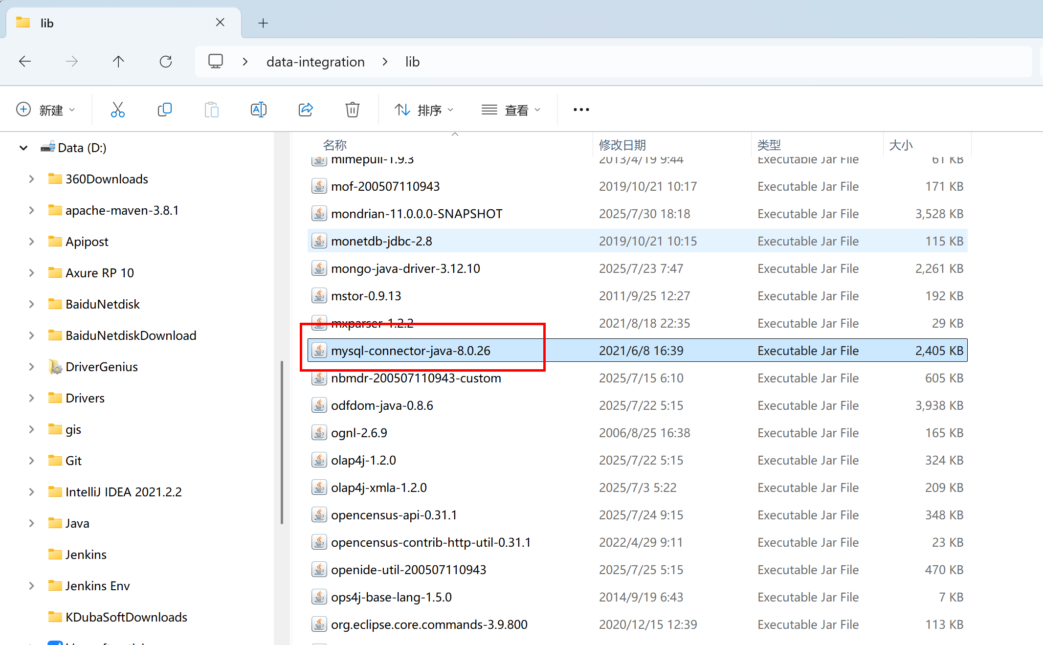The height and width of the screenshot is (645, 1043).
Task: Click the 新建 button to create new item
Action: click(46, 109)
